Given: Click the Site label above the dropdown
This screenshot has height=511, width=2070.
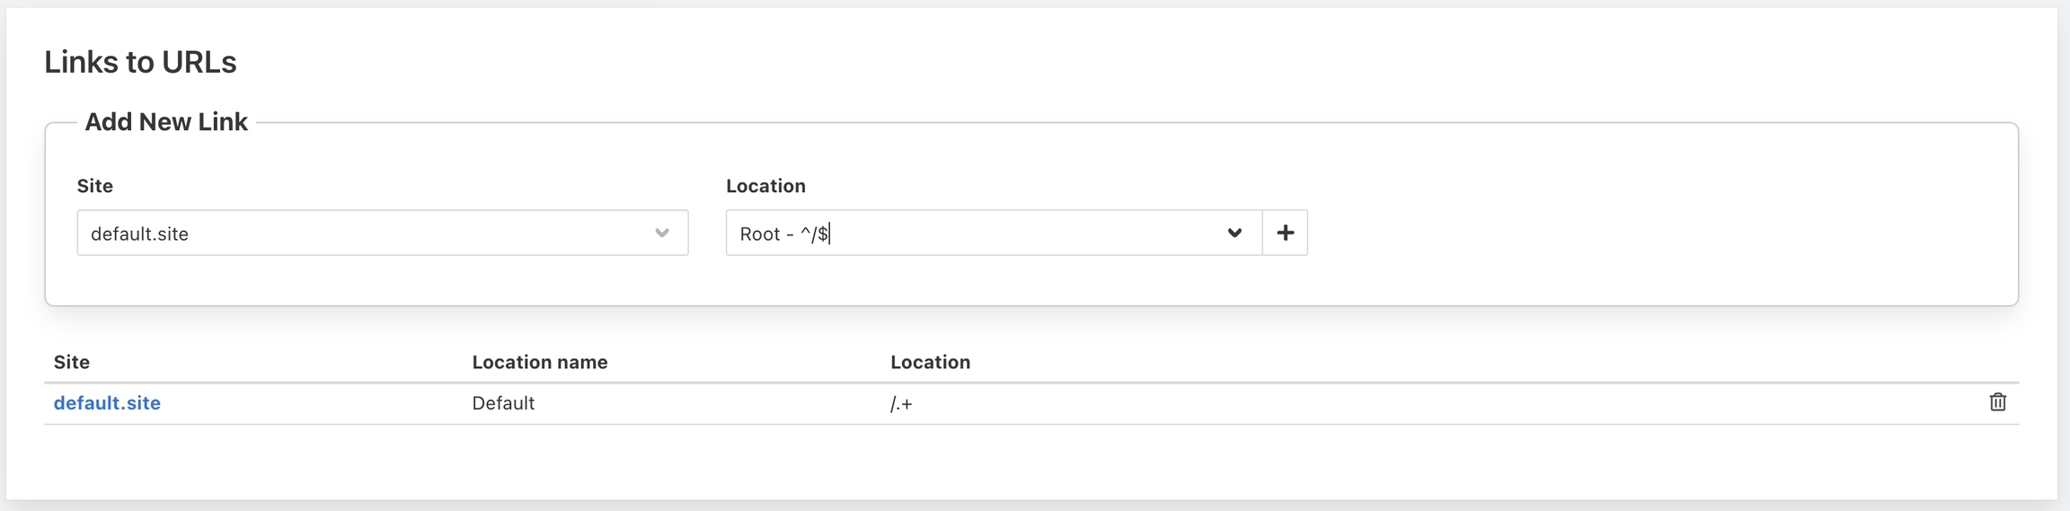Looking at the screenshot, I should [x=95, y=186].
